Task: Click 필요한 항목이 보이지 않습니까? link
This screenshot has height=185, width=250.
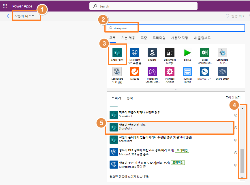Action: tap(129, 177)
